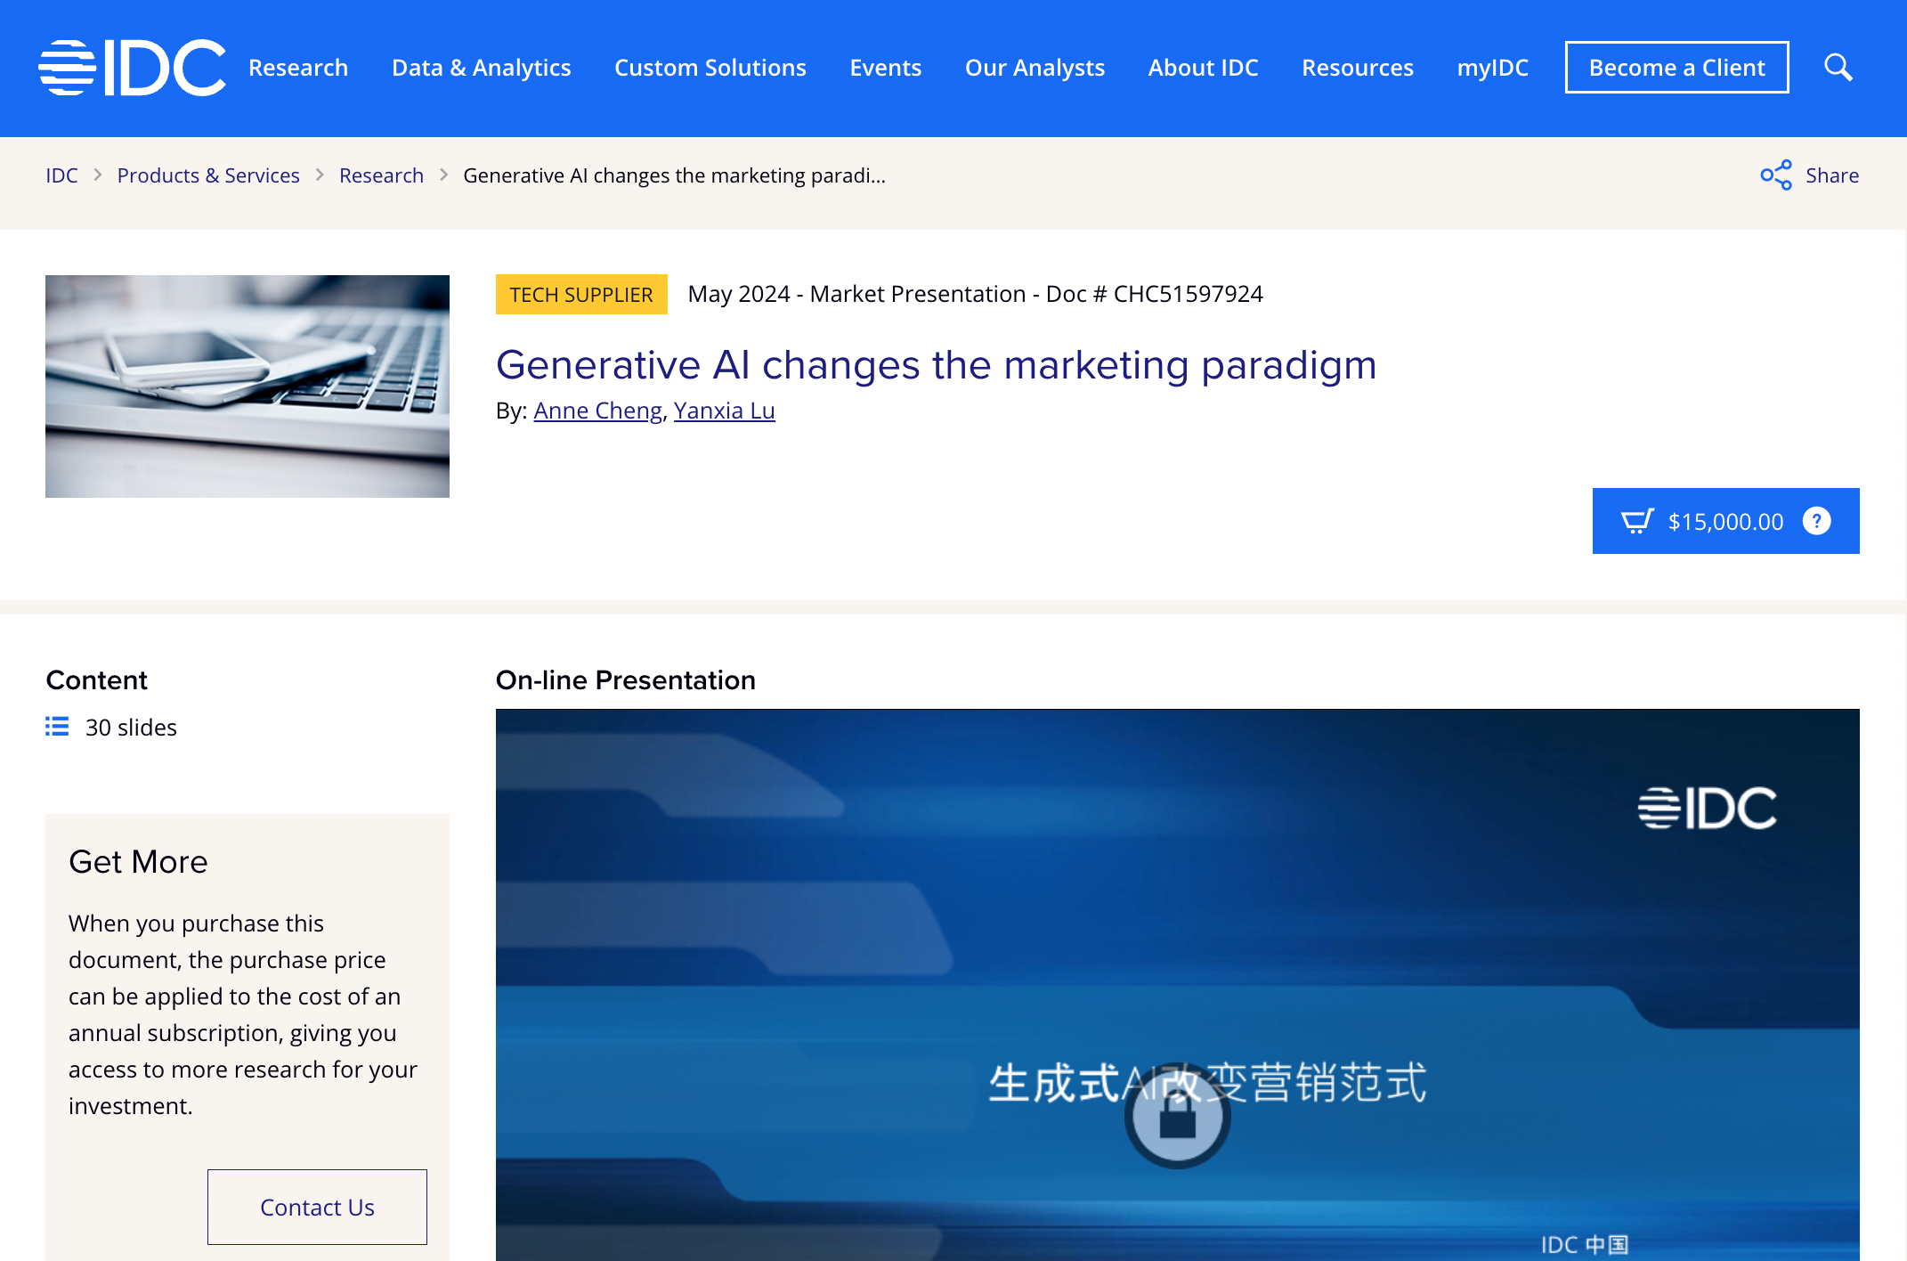The height and width of the screenshot is (1261, 1907).
Task: Open the Data & Analytics menu
Action: 481,68
